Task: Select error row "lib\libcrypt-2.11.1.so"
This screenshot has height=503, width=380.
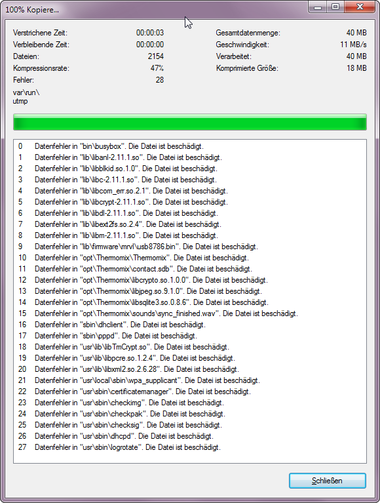Action: tap(190, 202)
